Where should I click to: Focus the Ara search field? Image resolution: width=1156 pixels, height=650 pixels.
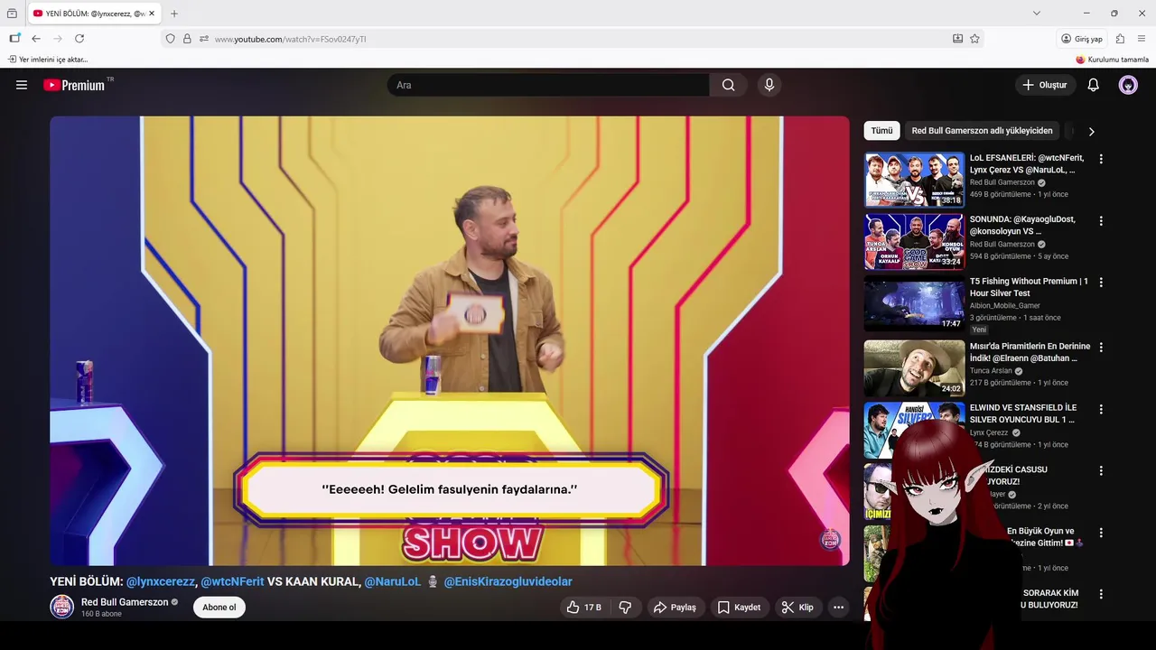click(x=548, y=85)
